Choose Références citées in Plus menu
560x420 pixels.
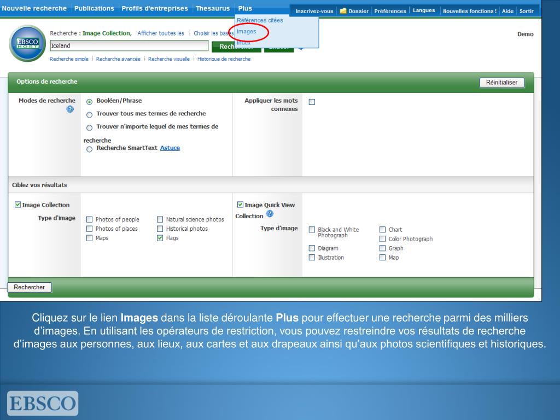click(x=260, y=20)
